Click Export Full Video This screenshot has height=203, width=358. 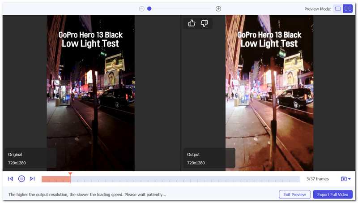tap(332, 194)
